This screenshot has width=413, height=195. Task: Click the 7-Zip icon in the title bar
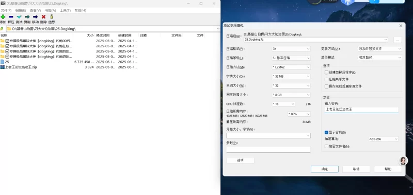click(3, 3)
